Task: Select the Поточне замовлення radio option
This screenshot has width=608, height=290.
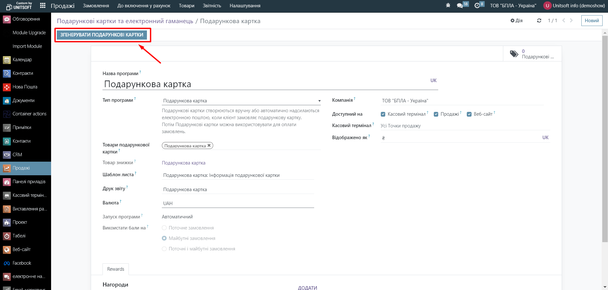Action: (164, 228)
